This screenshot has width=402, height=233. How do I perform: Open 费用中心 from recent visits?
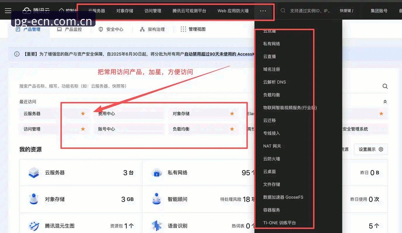pyautogui.click(x=129, y=114)
